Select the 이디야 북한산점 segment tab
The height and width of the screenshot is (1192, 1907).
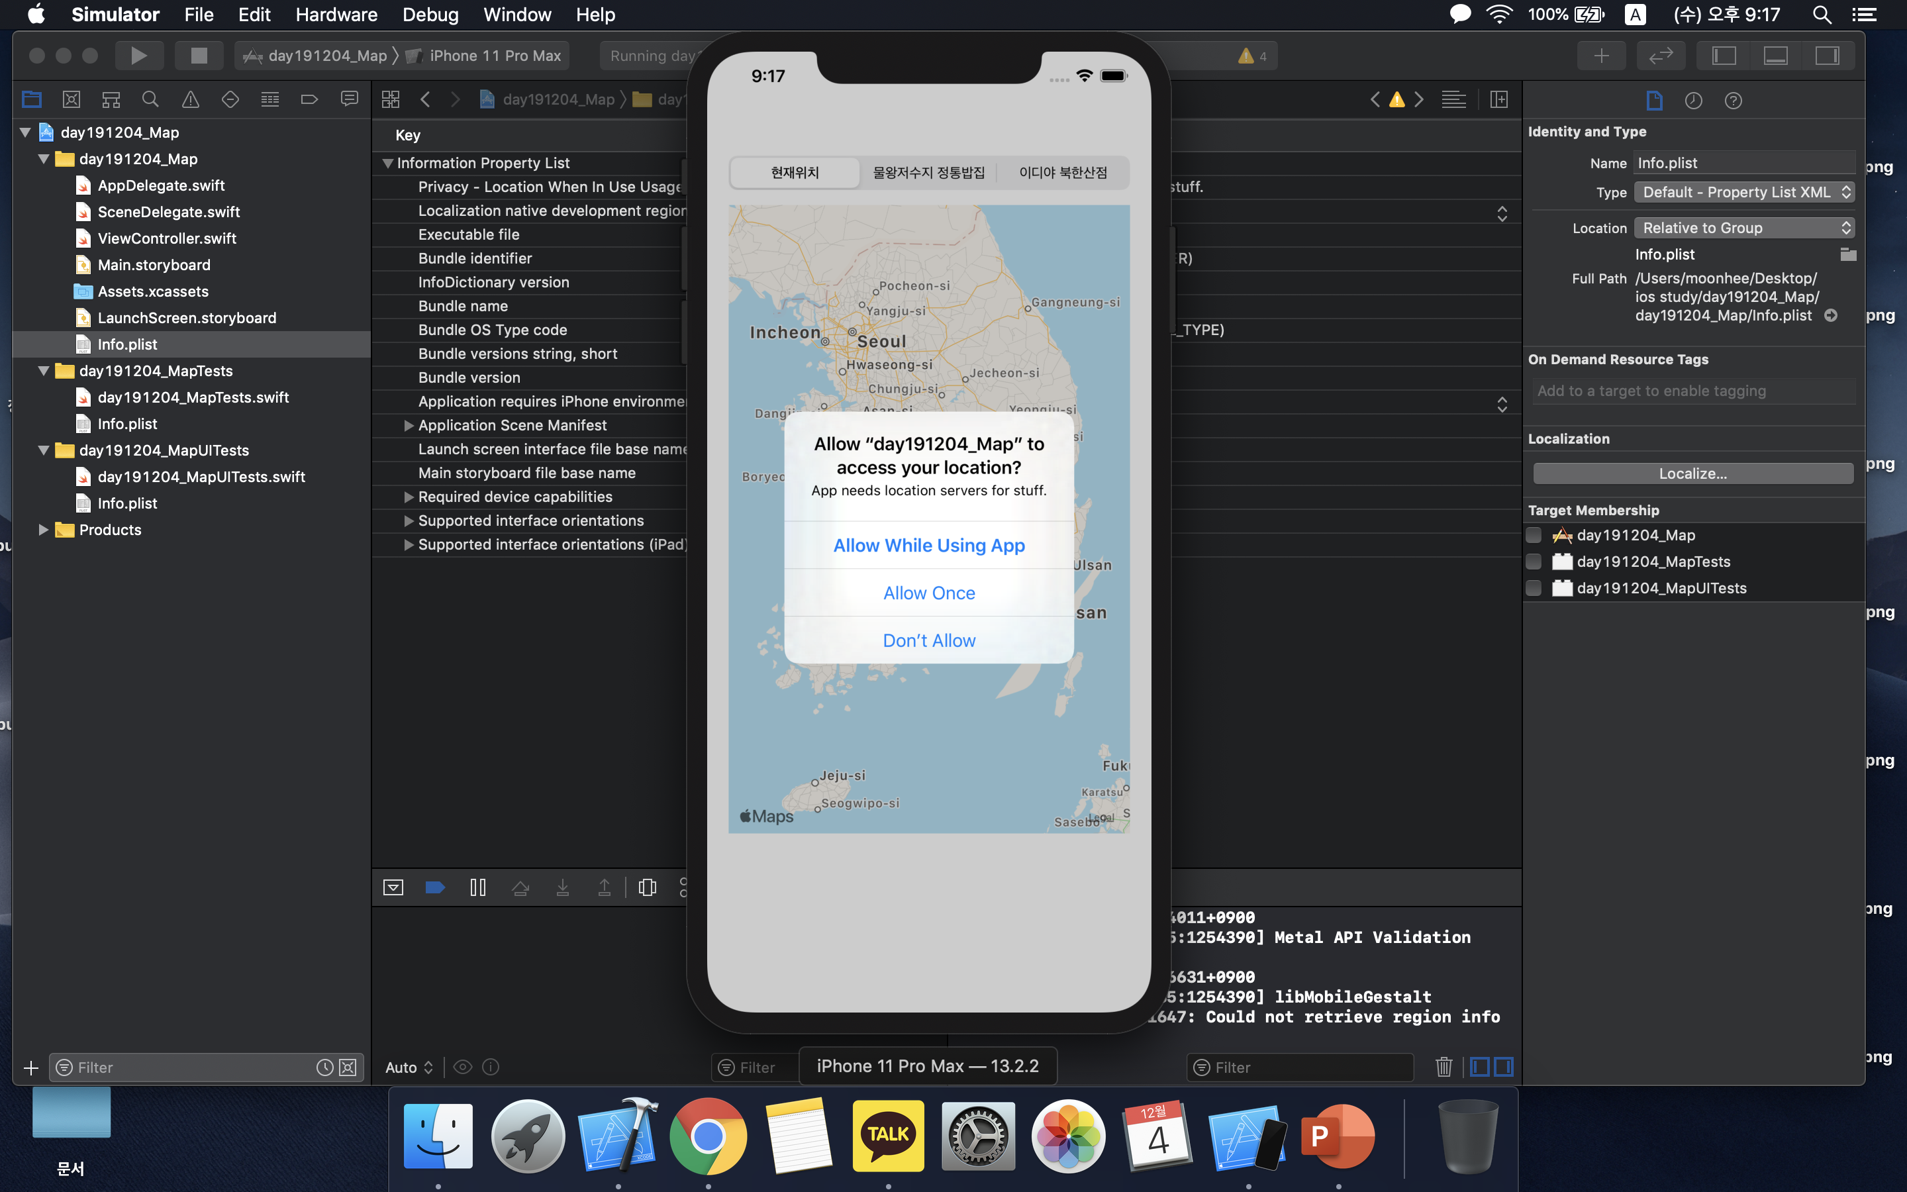point(1062,173)
